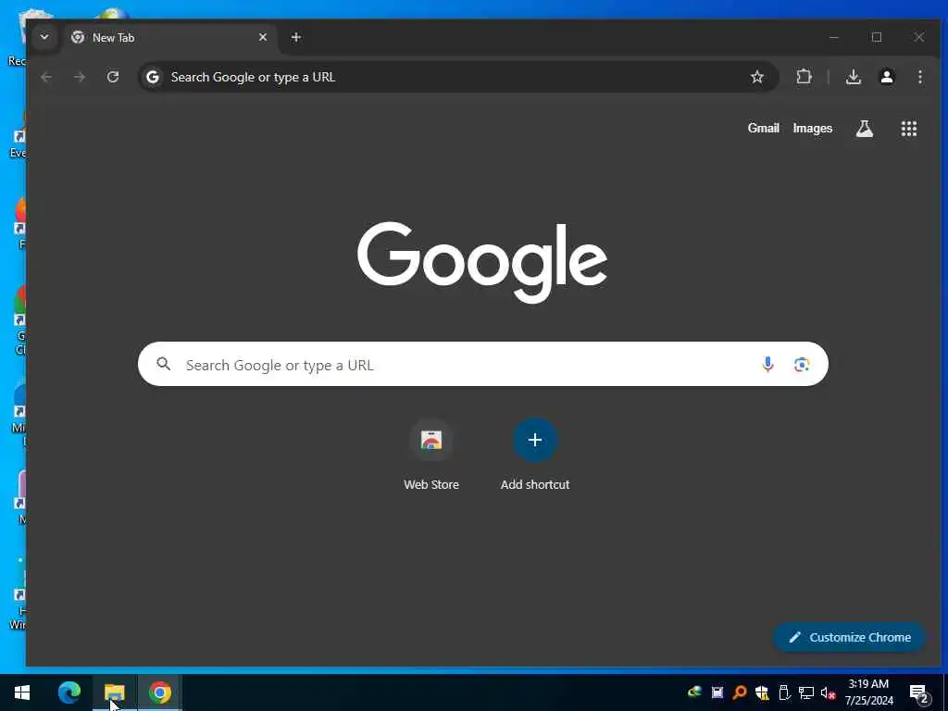
Task: Open the Extensions puzzle icon
Action: click(x=804, y=77)
